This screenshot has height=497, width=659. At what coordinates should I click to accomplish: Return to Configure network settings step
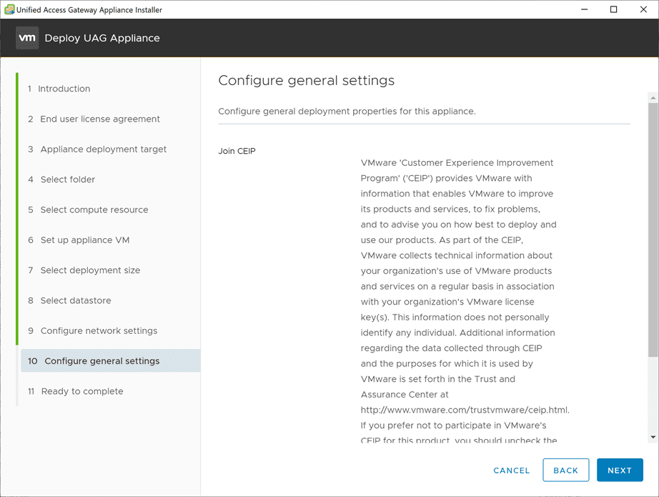coord(99,331)
